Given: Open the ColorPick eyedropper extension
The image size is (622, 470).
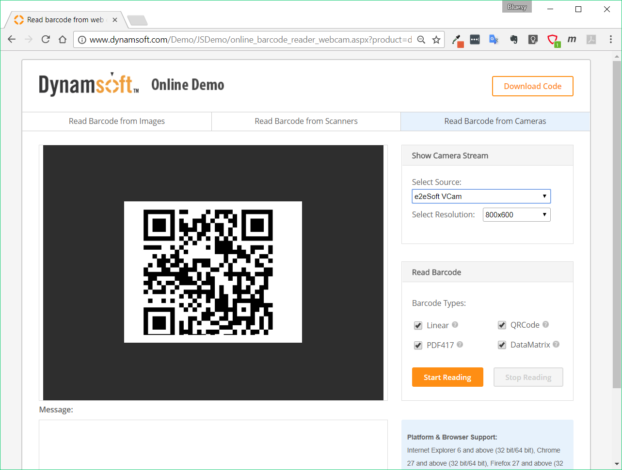Looking at the screenshot, I should (457, 40).
